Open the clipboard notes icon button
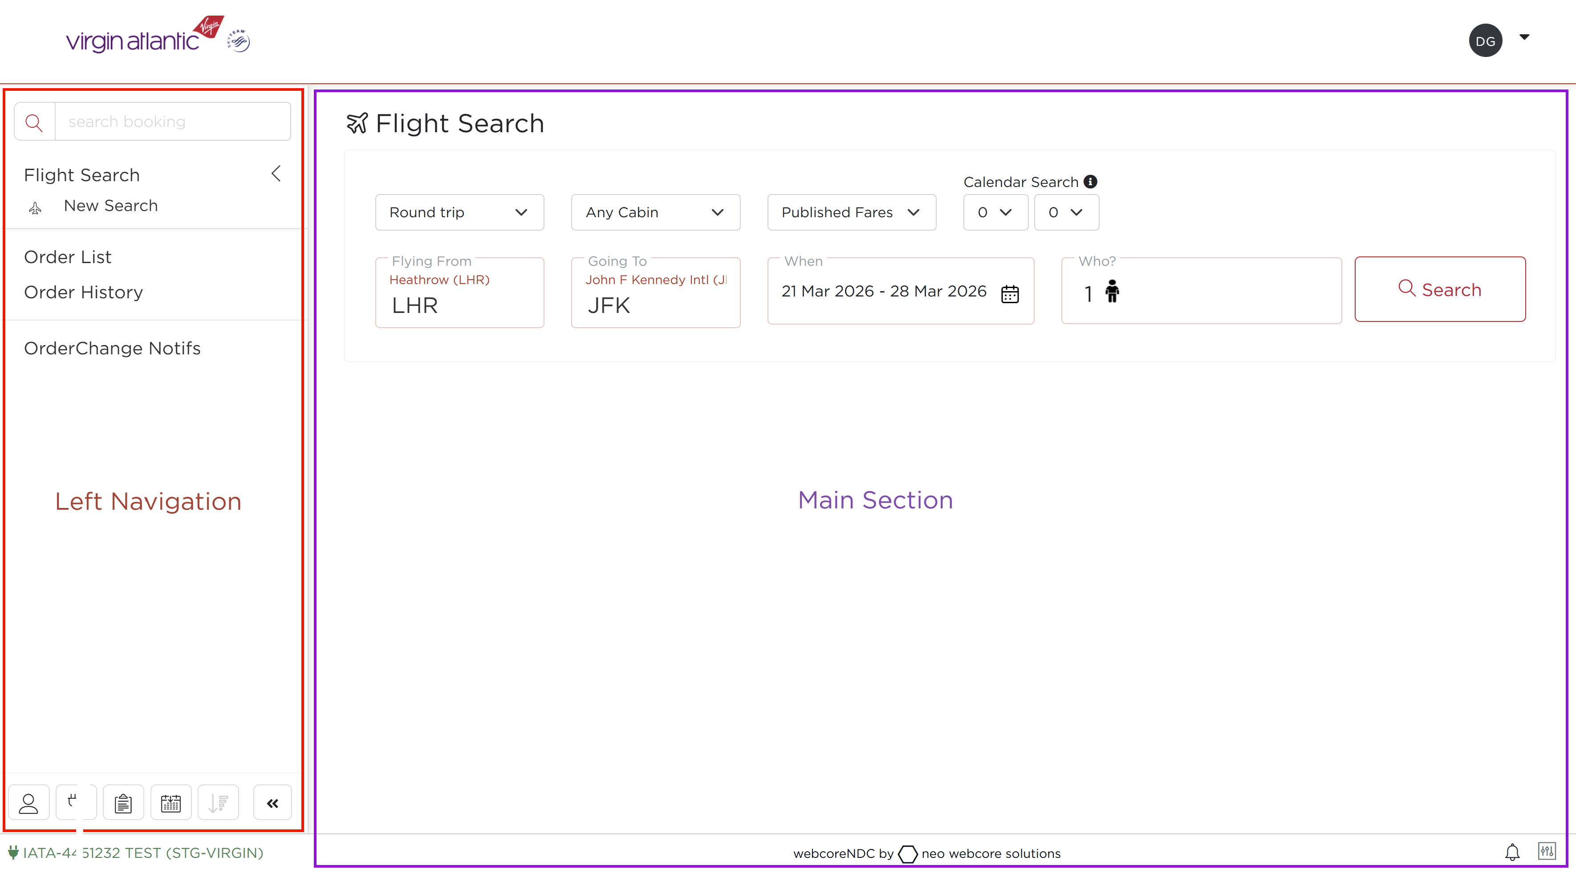 pyautogui.click(x=124, y=802)
